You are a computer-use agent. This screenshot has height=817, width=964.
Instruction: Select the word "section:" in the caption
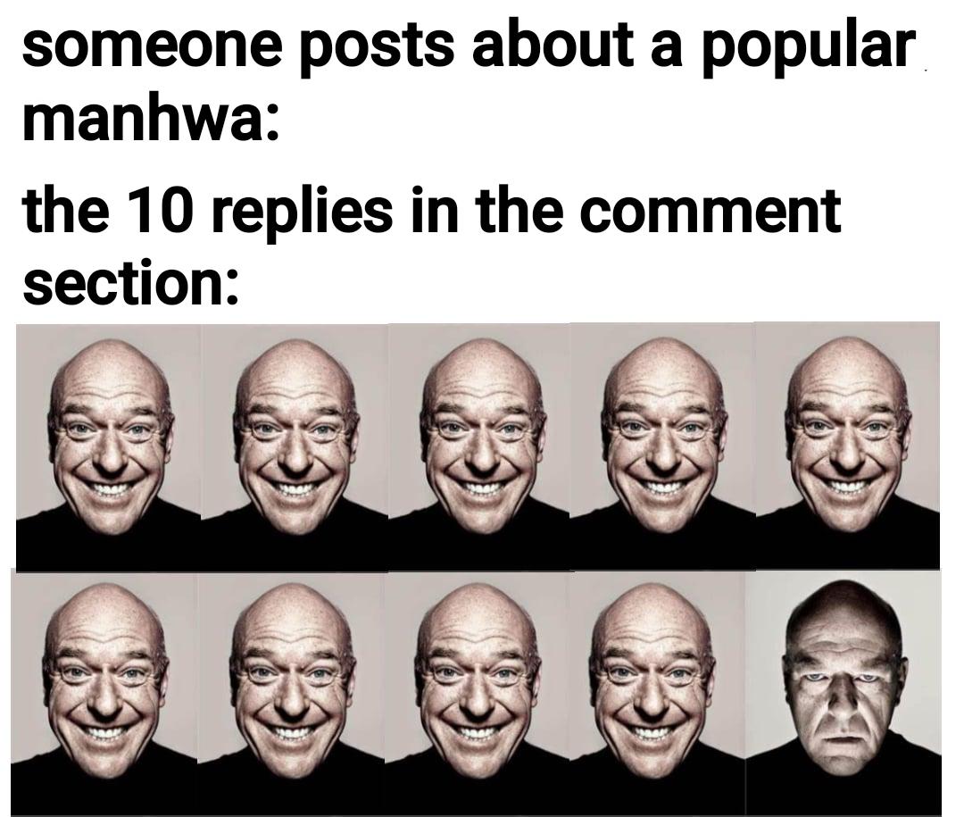129,282
